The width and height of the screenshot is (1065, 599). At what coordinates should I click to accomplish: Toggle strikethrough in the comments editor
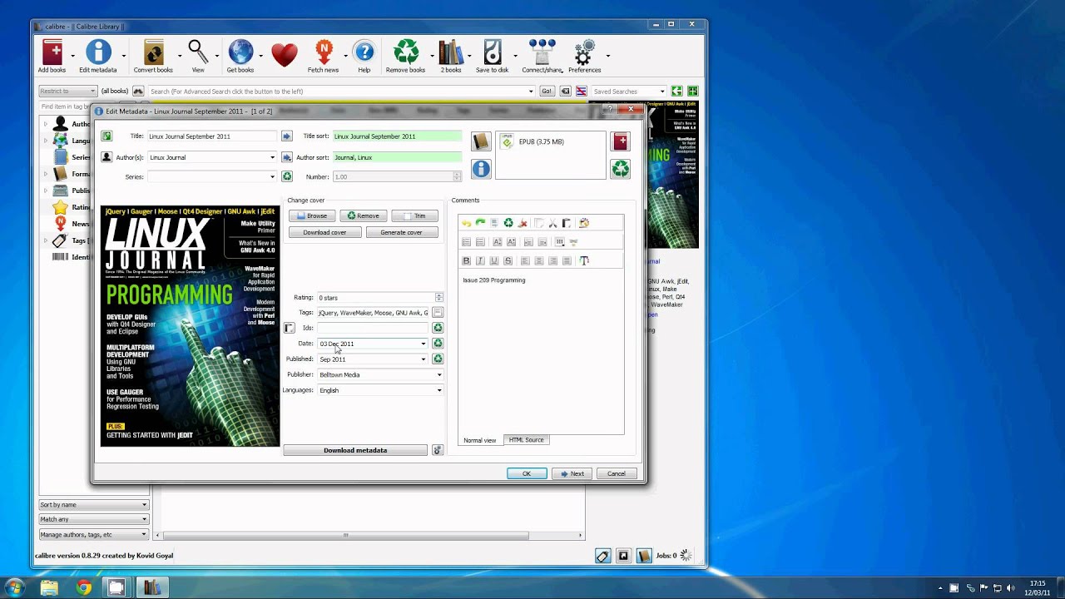click(508, 260)
